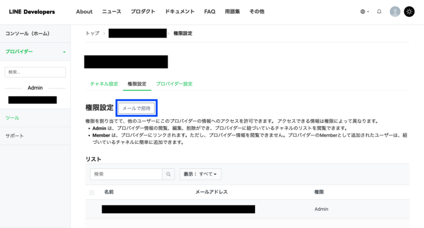Image resolution: width=424 pixels, height=228 pixels.
Task: Select the 権限設定 tab
Action: point(137,84)
